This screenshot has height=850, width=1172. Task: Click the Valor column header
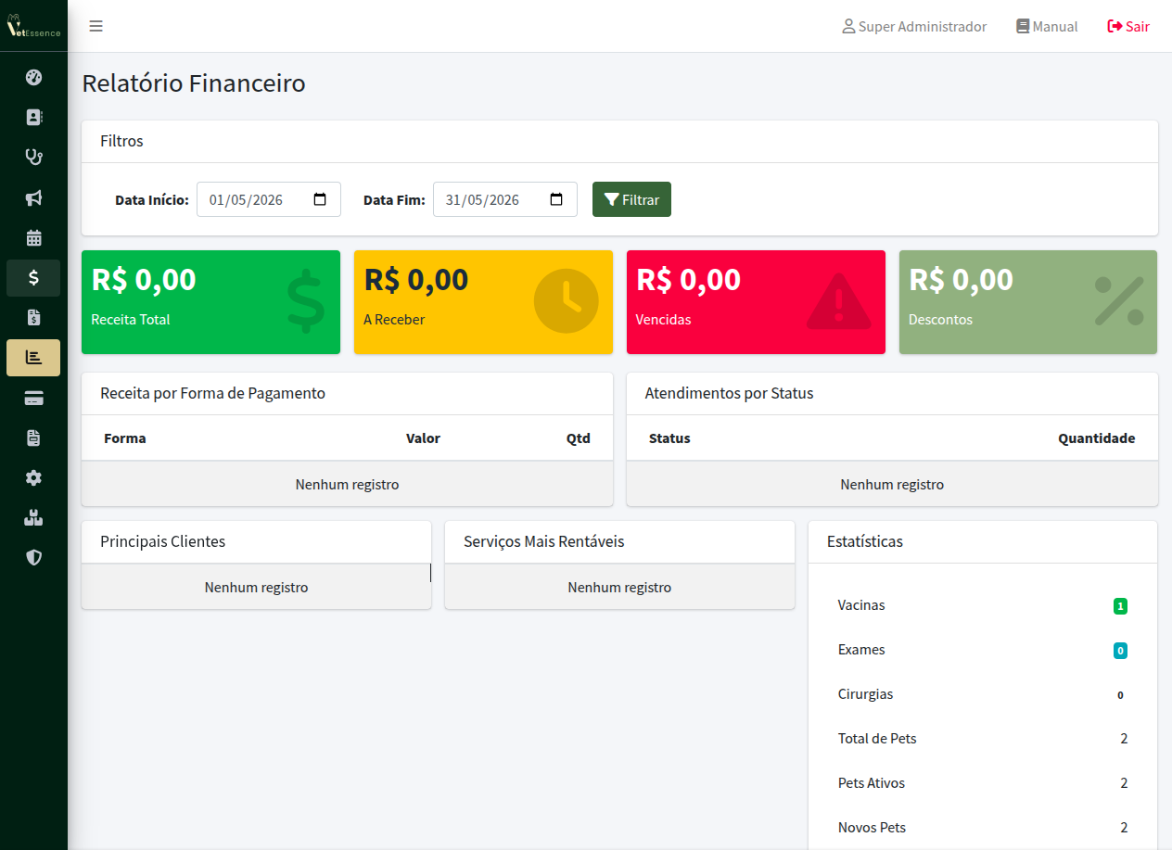coord(423,438)
